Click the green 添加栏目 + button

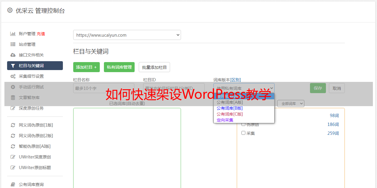click(x=87, y=67)
